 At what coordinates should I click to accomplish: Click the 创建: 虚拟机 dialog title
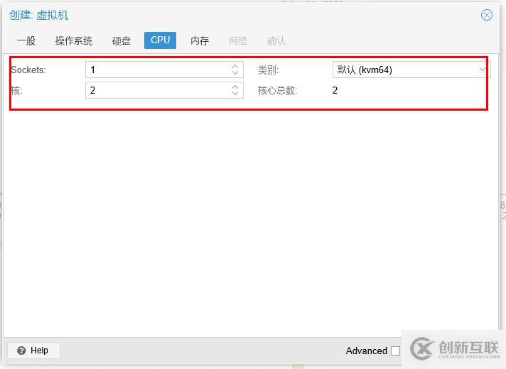pyautogui.click(x=38, y=15)
